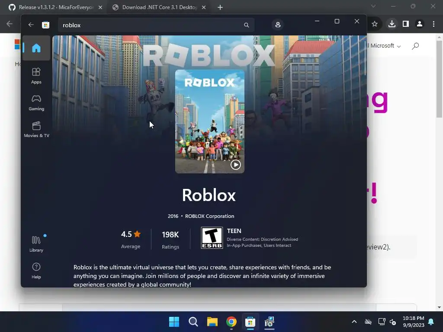Click the Roblox poster thumbnail

[210, 121]
